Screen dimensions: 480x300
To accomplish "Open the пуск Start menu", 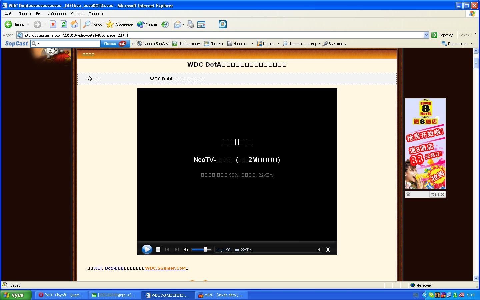I will [x=16, y=295].
